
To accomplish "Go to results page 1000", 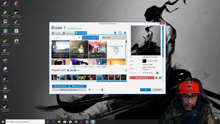I will [99, 66].
